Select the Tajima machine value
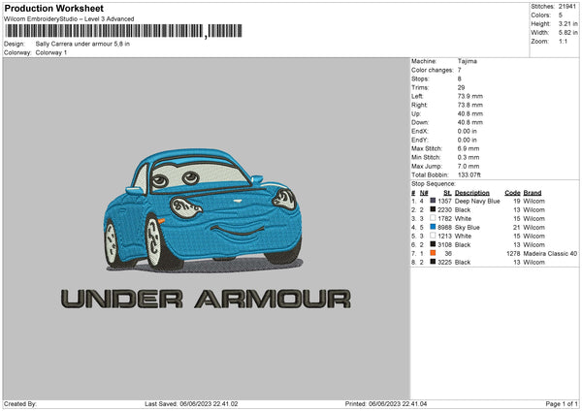The image size is (582, 411). 467,61
